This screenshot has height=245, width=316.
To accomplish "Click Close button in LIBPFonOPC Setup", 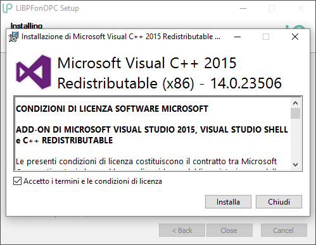I will tap(229, 230).
